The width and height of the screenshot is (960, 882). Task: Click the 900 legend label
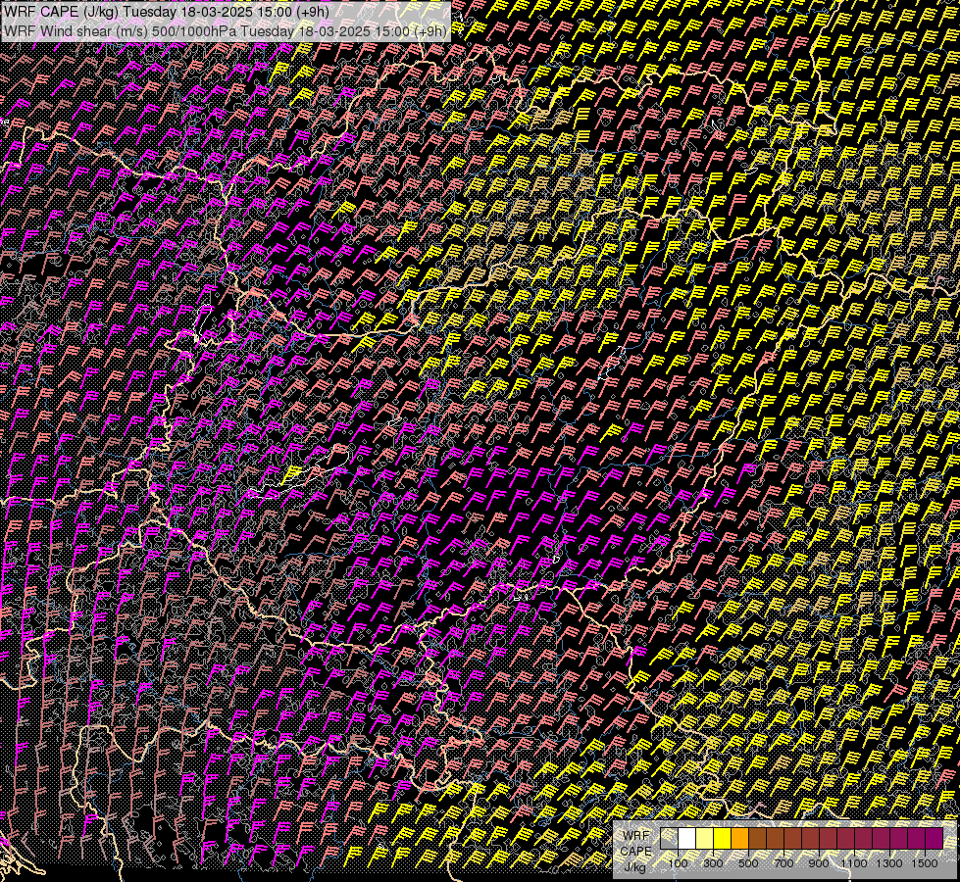(x=819, y=863)
